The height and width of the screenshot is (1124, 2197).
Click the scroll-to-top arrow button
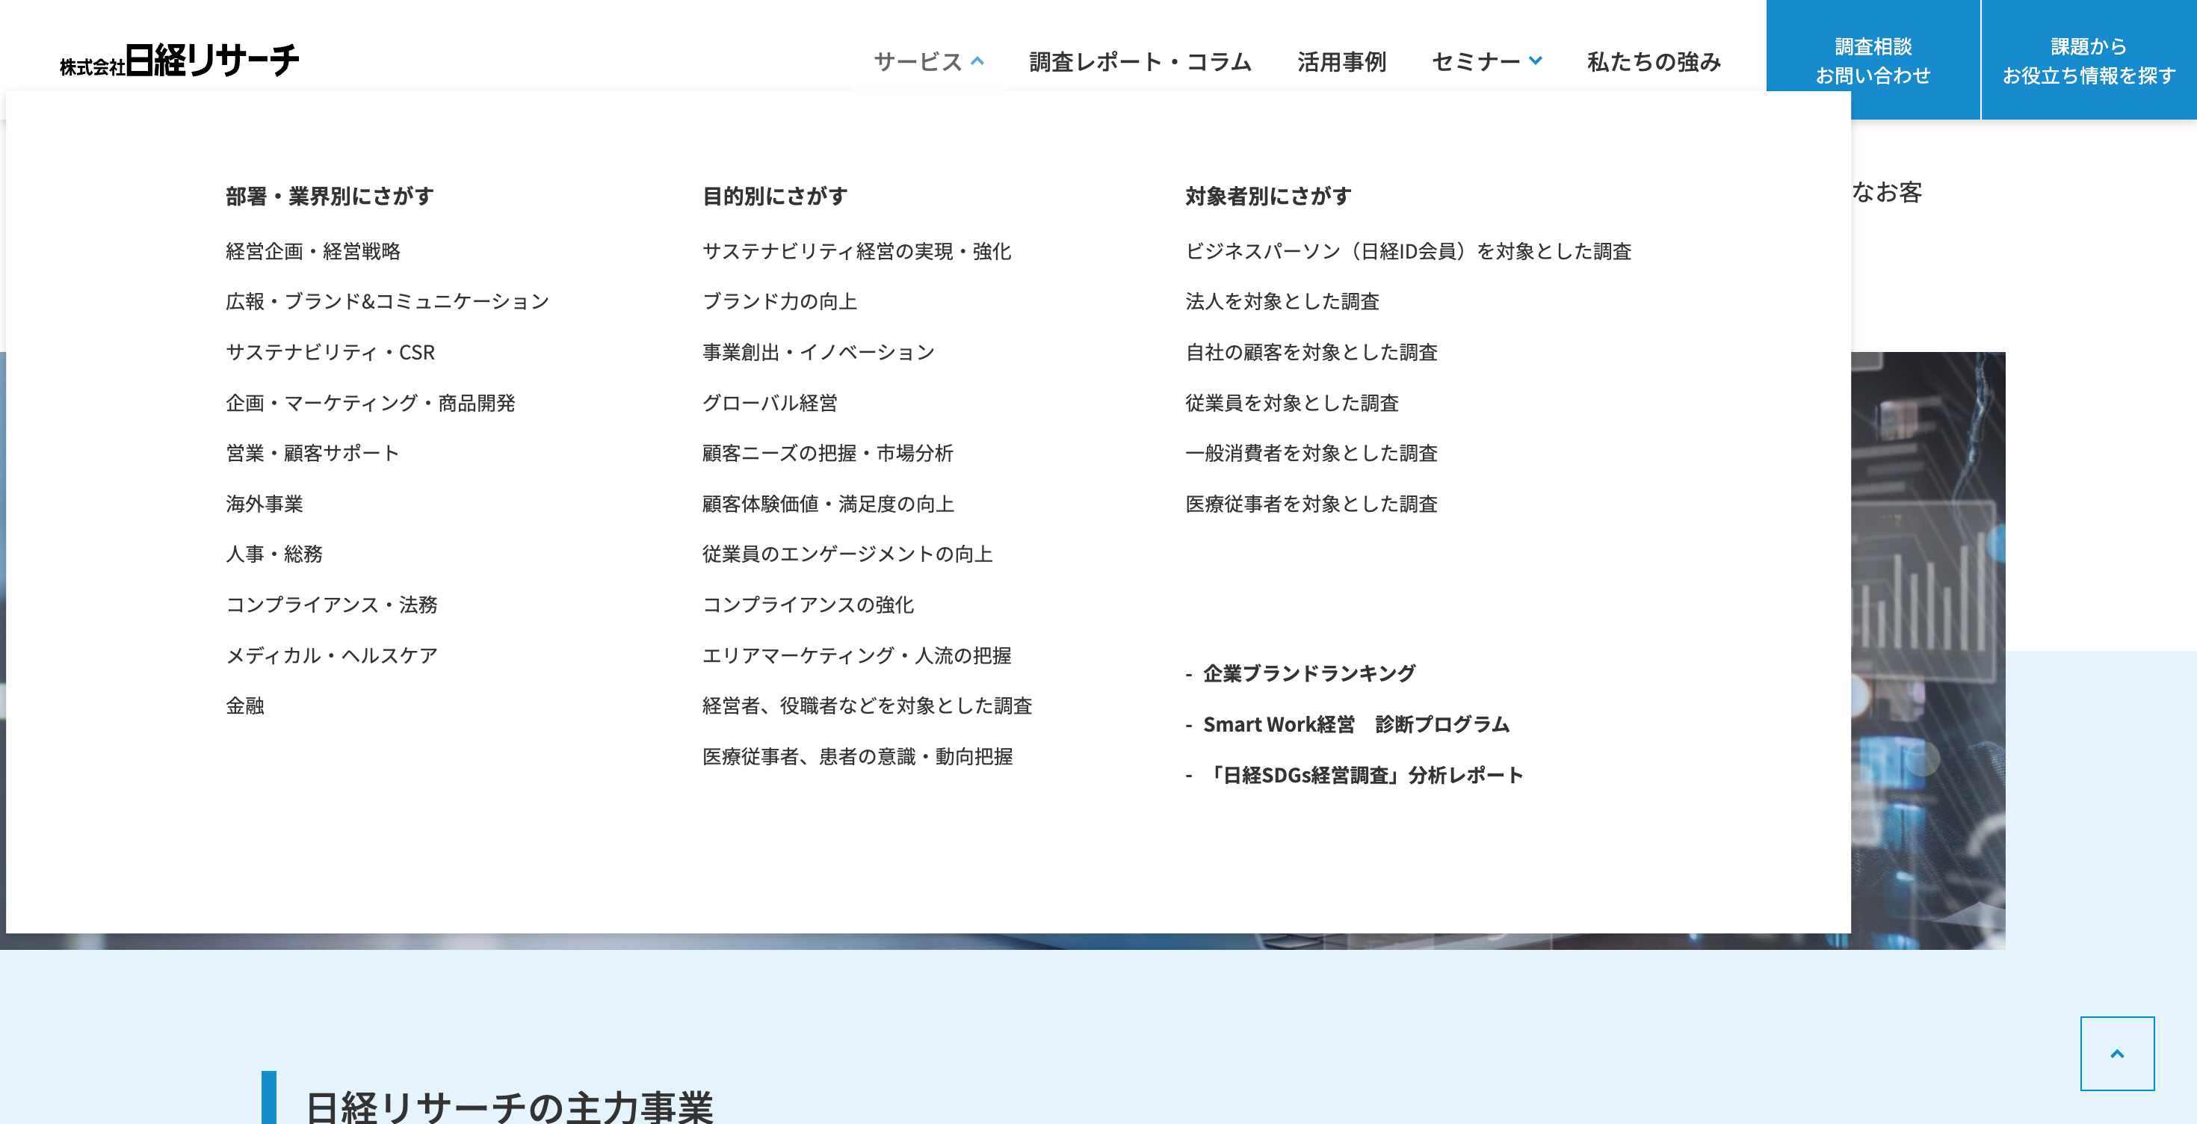click(2117, 1053)
